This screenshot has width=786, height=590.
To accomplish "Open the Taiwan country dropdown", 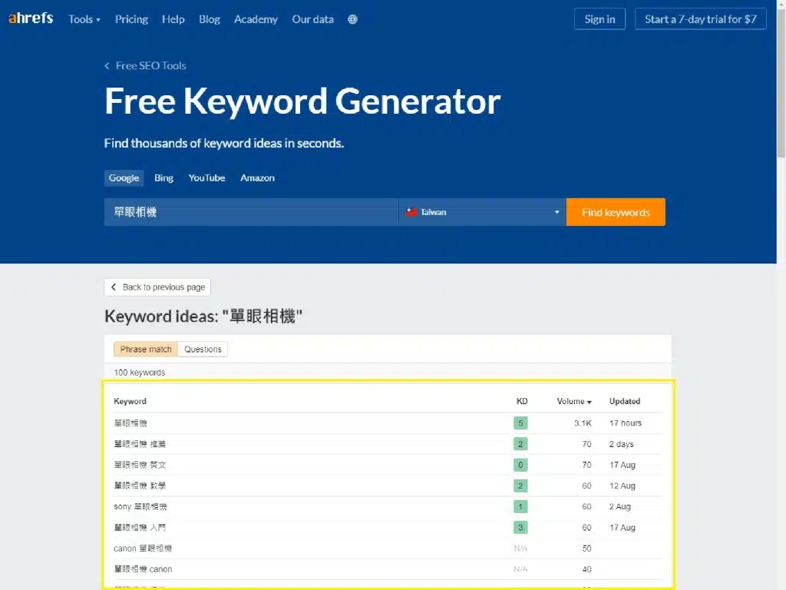I will 482,212.
